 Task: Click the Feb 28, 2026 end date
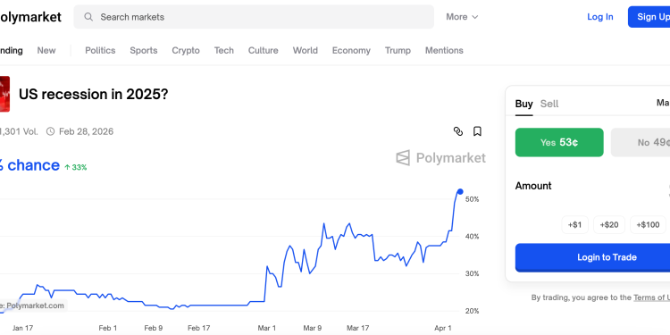pos(87,131)
